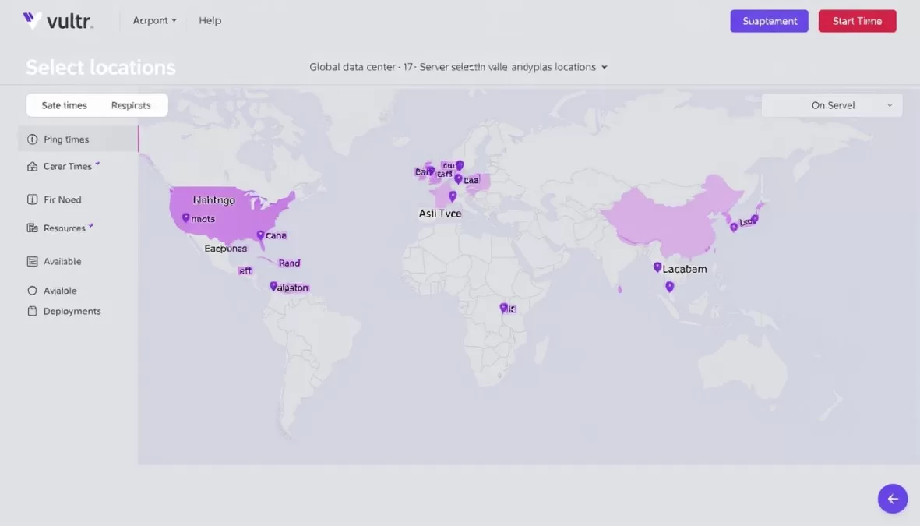
Task: Switch to the Respirats tab
Action: click(131, 104)
